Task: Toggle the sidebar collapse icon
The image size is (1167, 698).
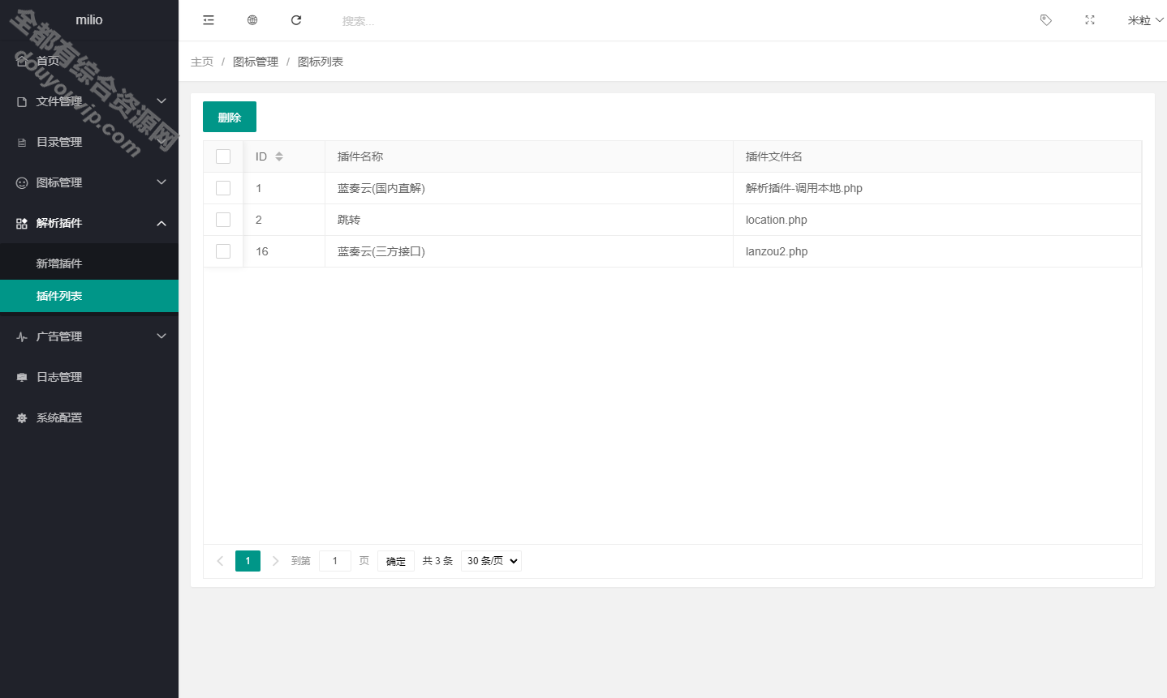Action: click(x=209, y=20)
